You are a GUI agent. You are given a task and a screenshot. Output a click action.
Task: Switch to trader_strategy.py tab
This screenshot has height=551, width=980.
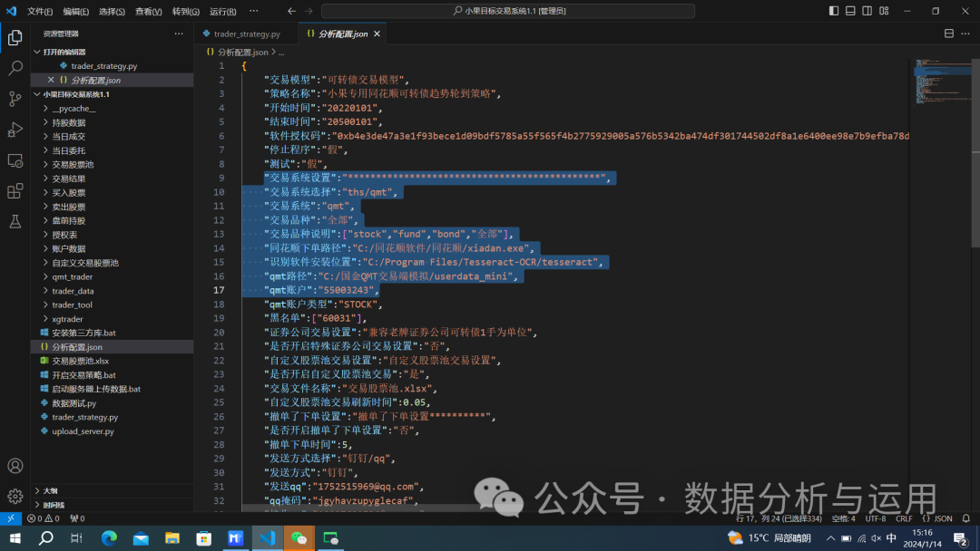coord(246,34)
